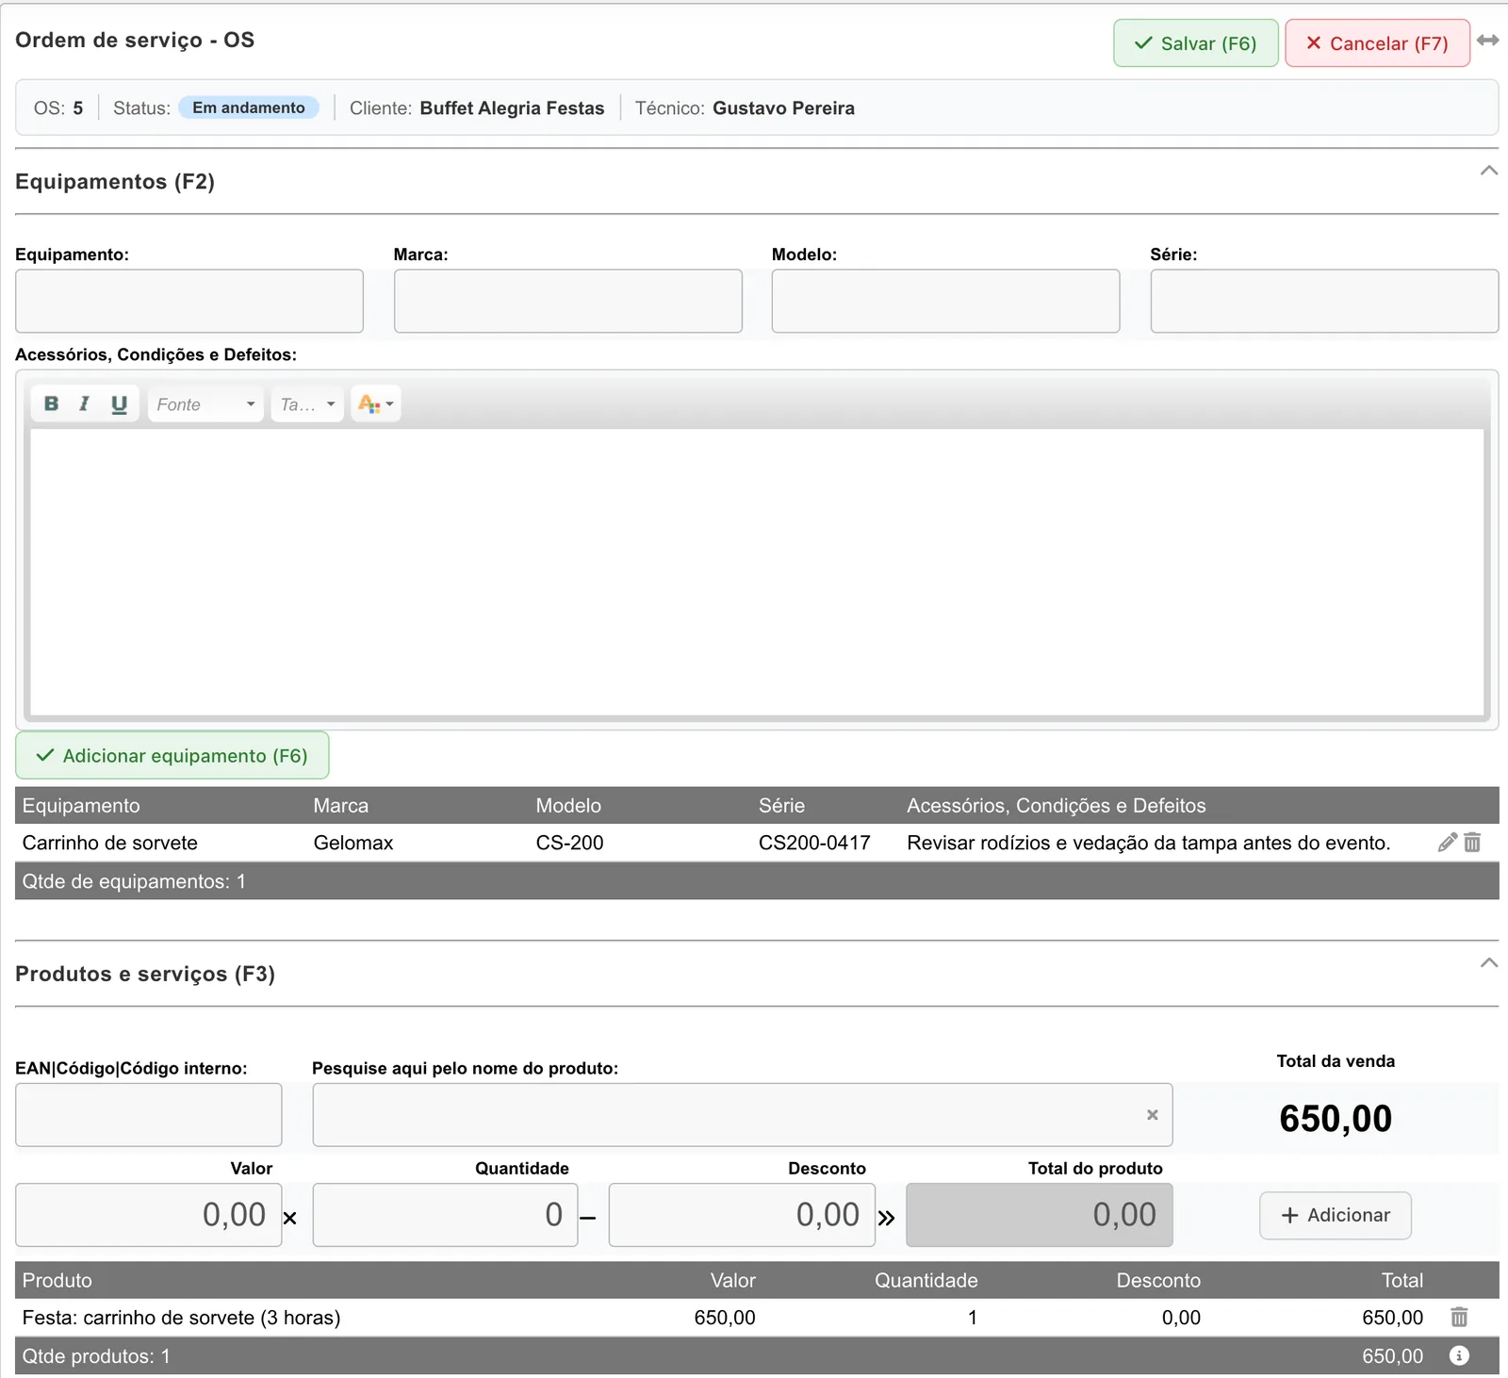Click the Quantidade field
The width and height of the screenshot is (1508, 1378).
click(445, 1215)
